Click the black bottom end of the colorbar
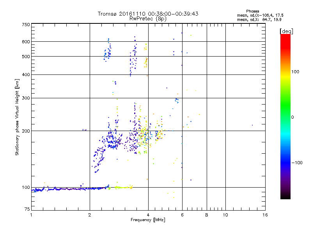 [x=285, y=196]
